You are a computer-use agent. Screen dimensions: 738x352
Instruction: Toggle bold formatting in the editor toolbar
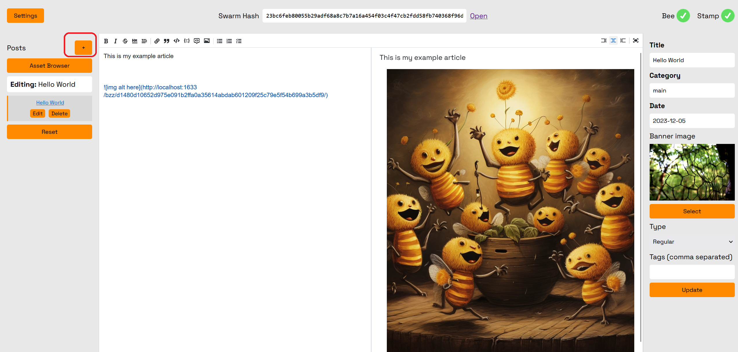tap(106, 41)
